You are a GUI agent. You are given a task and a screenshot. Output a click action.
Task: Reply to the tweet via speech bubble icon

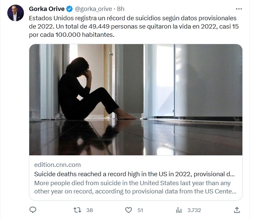point(33,210)
